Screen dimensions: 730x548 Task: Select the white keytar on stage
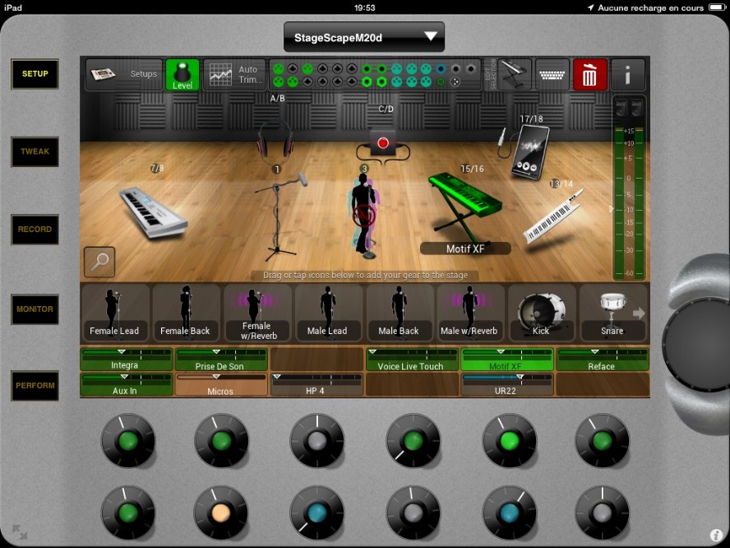(x=552, y=216)
